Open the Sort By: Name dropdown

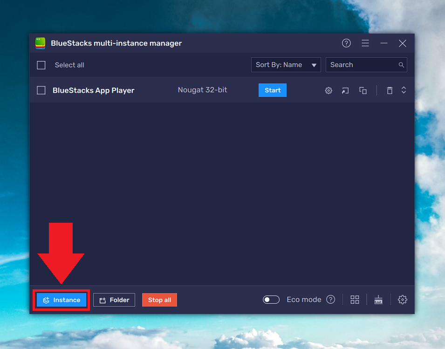coord(286,65)
